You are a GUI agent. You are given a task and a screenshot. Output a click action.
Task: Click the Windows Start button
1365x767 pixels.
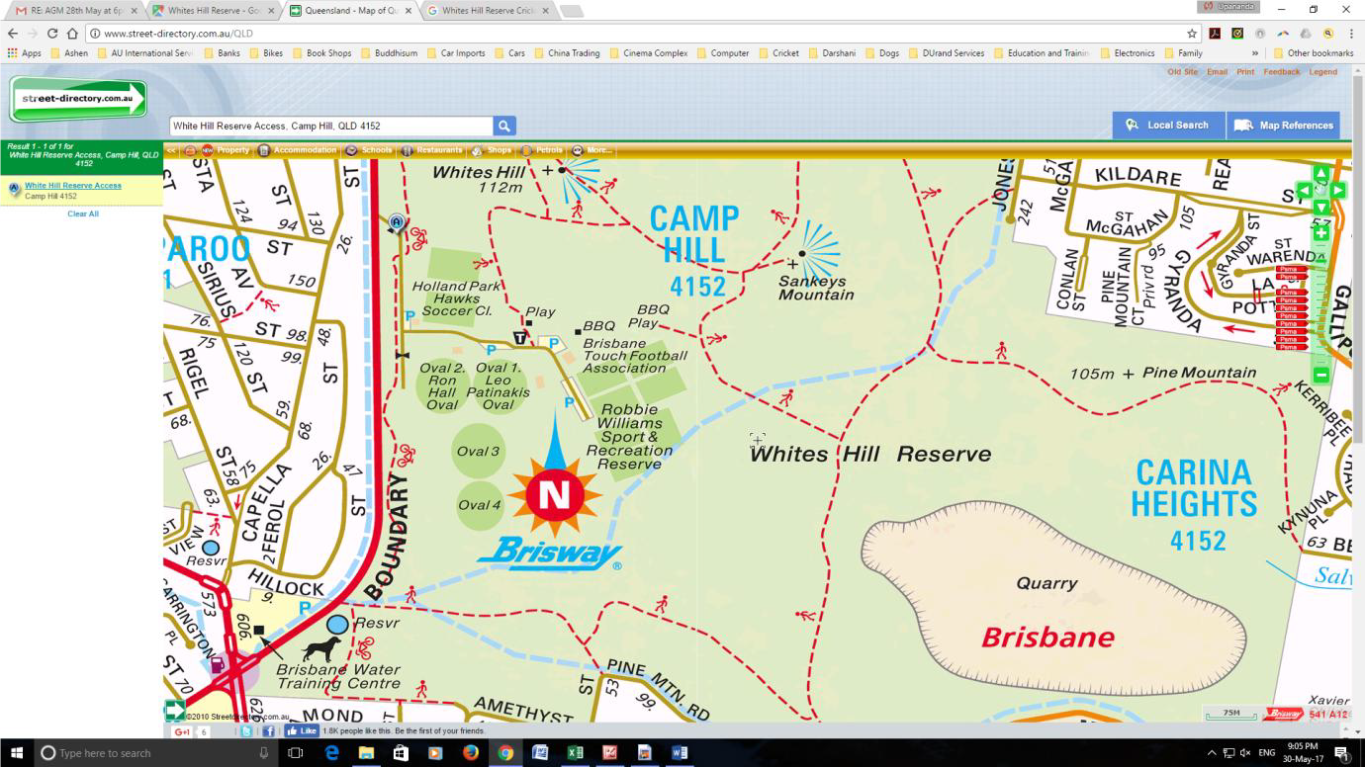coord(16,753)
